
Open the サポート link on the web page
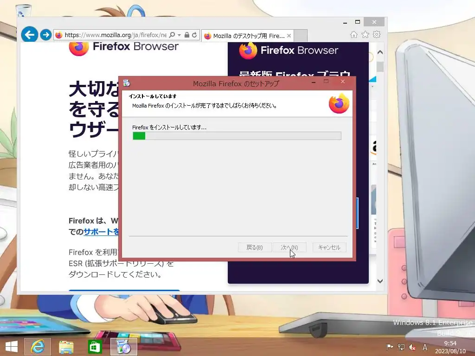(102, 232)
